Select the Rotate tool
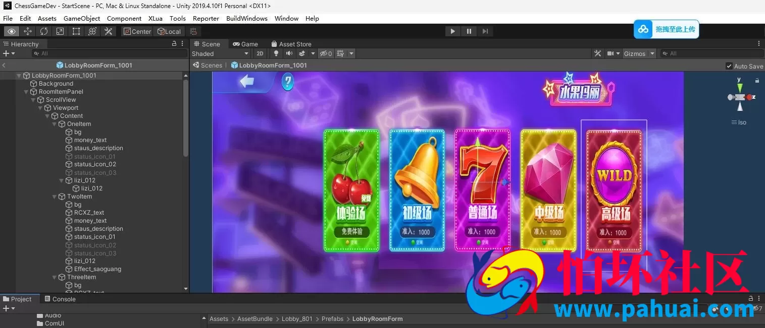 click(x=44, y=31)
